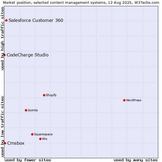Click the Squarespace red dot

(x=32, y=134)
